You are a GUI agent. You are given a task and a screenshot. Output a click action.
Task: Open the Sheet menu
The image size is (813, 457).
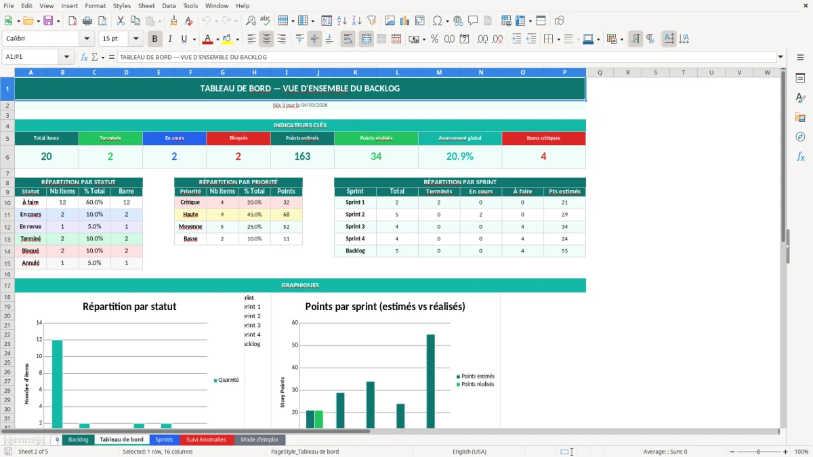tap(146, 5)
